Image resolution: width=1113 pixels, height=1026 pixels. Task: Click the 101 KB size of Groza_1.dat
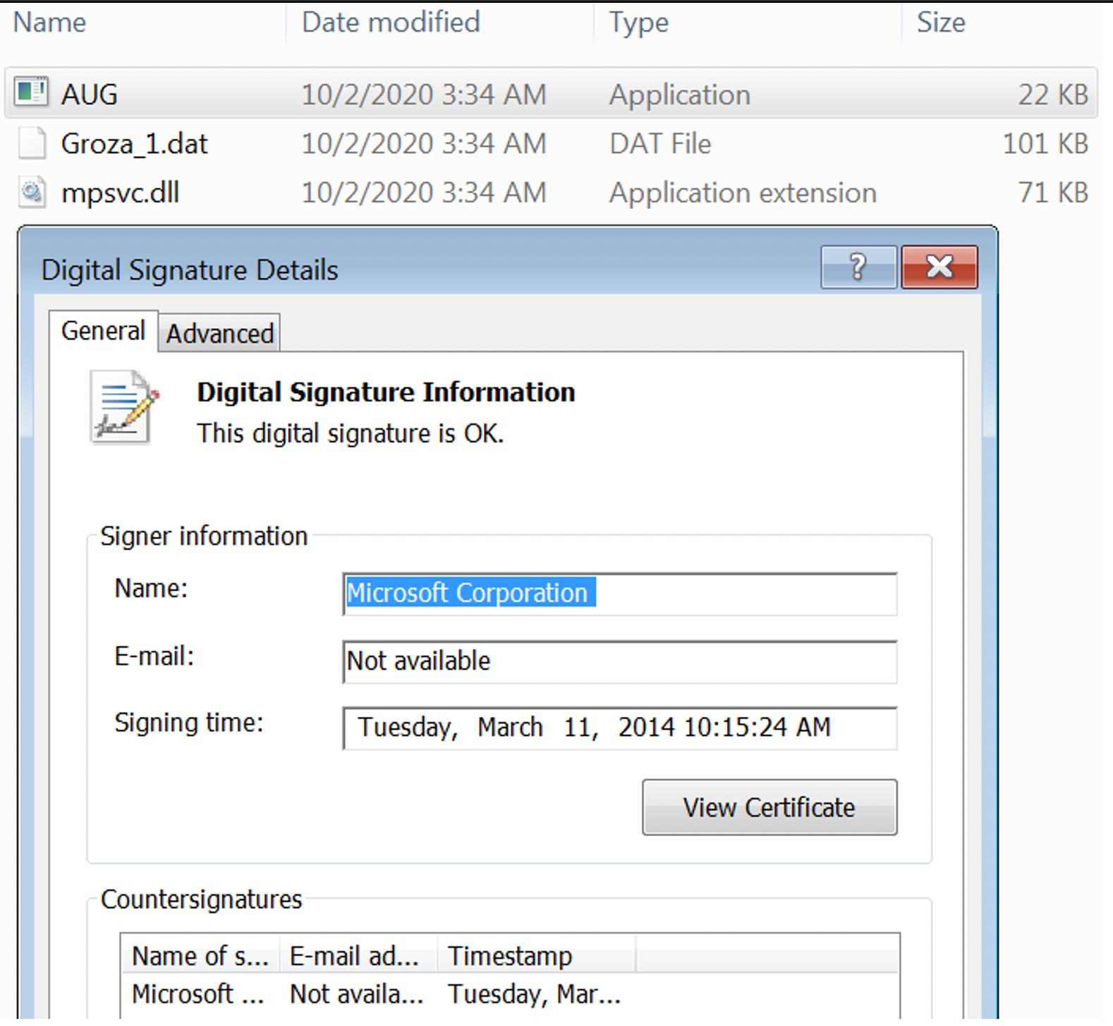pos(1046,144)
